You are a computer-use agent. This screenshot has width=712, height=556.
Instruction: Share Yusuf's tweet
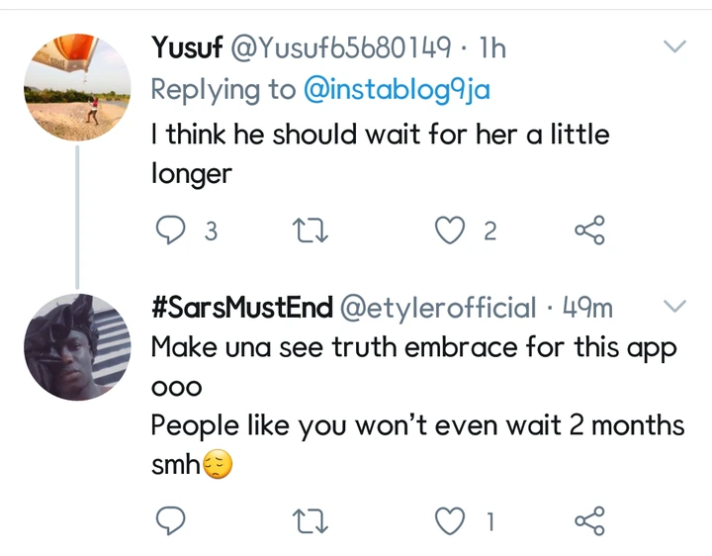tap(589, 232)
